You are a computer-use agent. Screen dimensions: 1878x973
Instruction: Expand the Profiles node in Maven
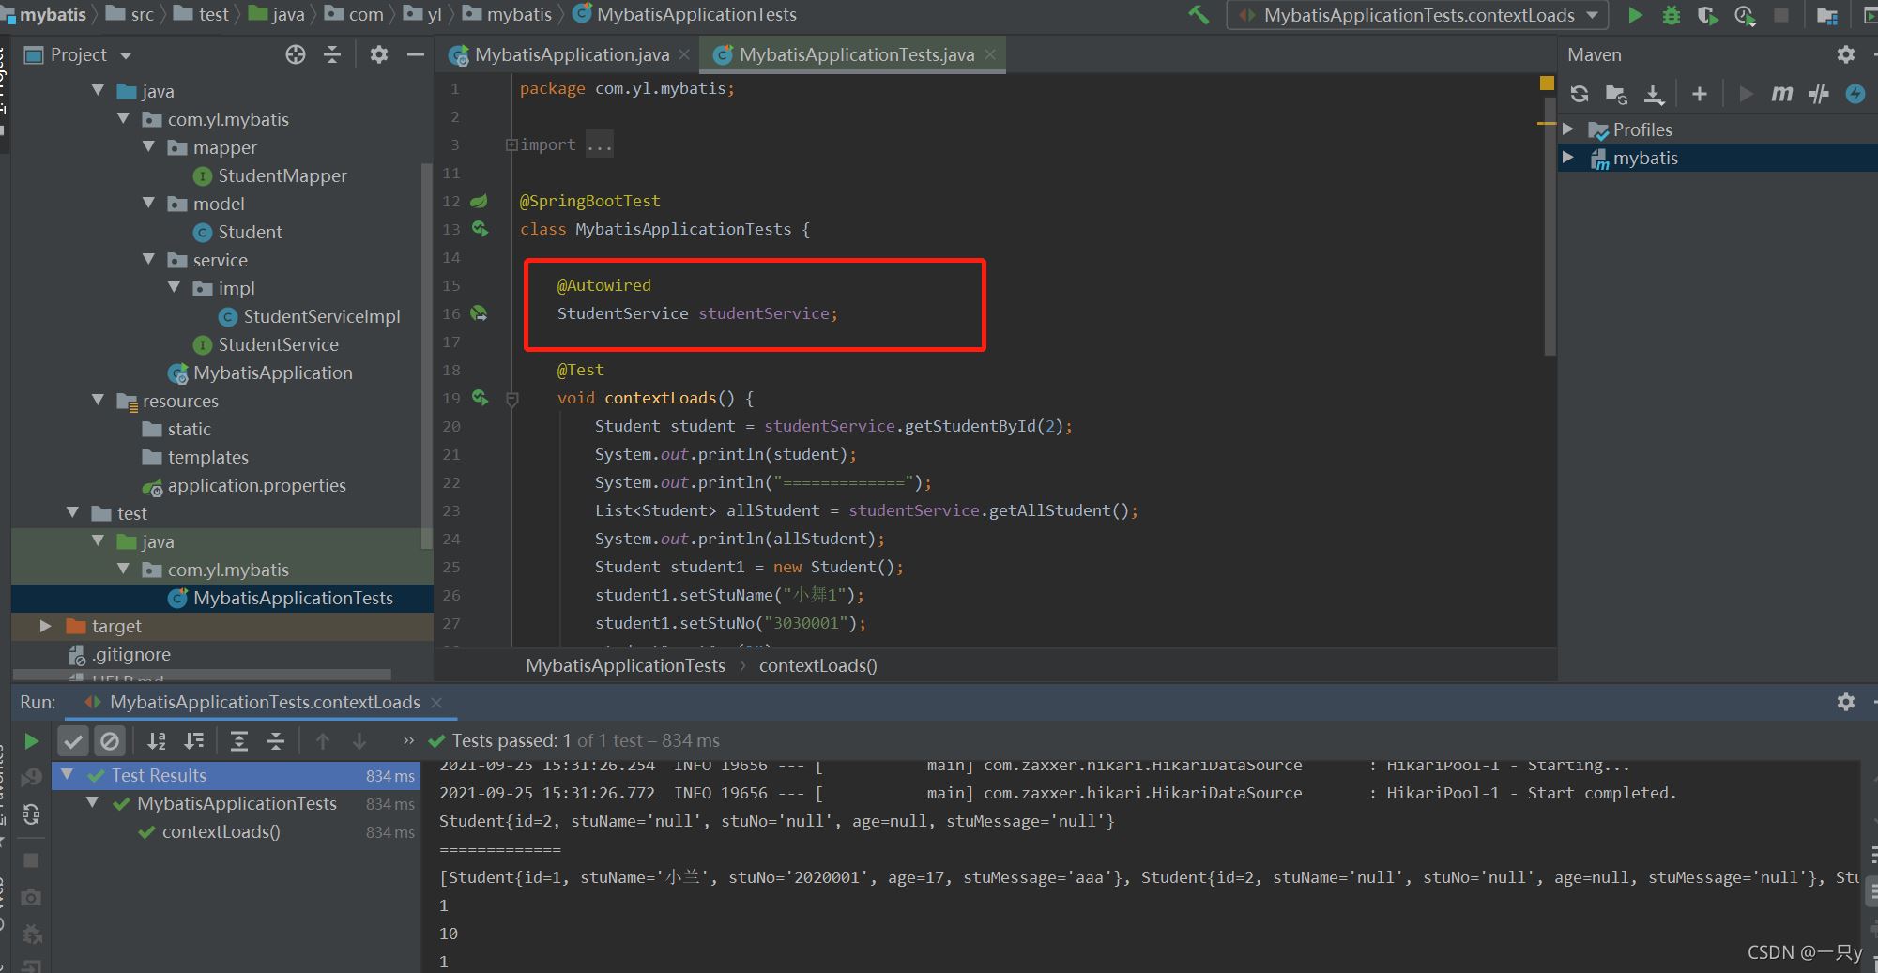click(1567, 129)
